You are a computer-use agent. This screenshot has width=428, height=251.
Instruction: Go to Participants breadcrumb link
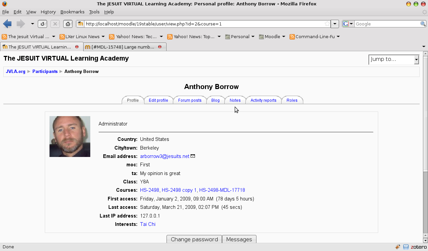pos(45,71)
